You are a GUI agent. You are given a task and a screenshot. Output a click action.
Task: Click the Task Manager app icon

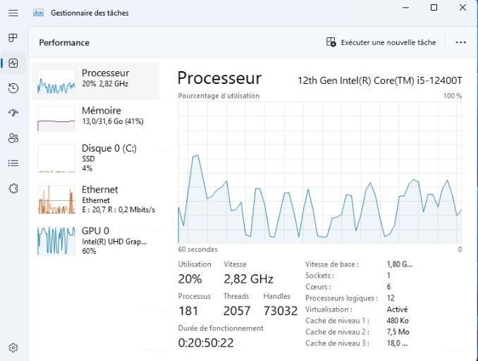(x=38, y=13)
